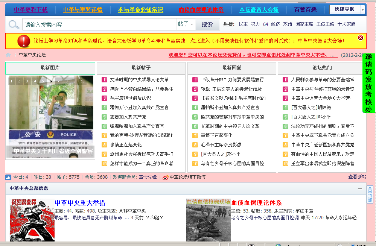Open post 志愿加入真共产党
This screenshot has height=246, width=376.
[x=128, y=117]
